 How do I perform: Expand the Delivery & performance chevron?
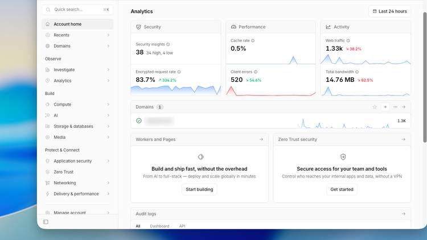(108, 194)
